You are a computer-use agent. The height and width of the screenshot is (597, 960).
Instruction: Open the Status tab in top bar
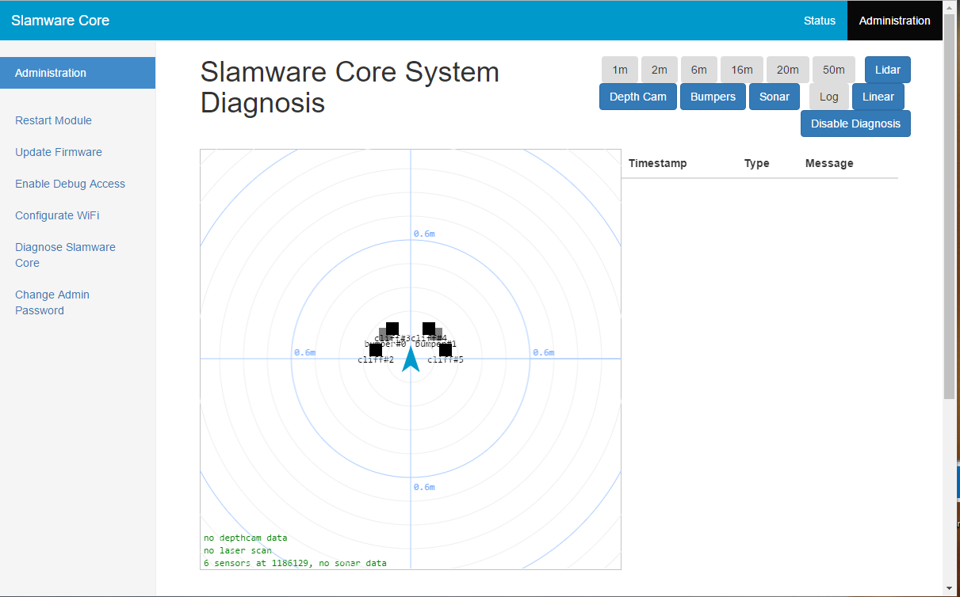pyautogui.click(x=820, y=21)
